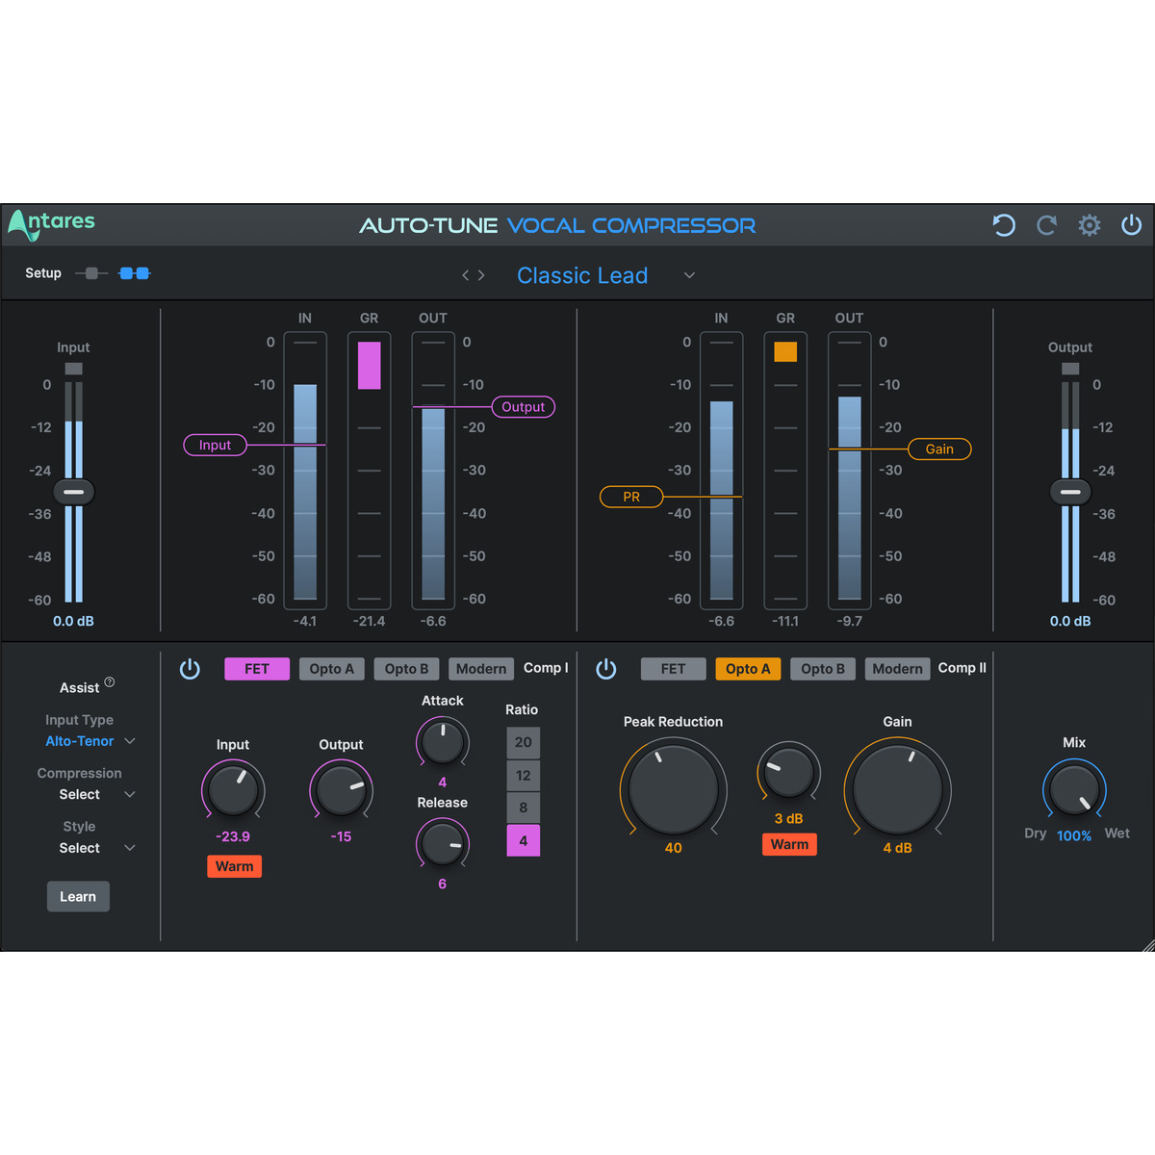
Task: Click the Peak Reduction knob
Action: click(674, 789)
